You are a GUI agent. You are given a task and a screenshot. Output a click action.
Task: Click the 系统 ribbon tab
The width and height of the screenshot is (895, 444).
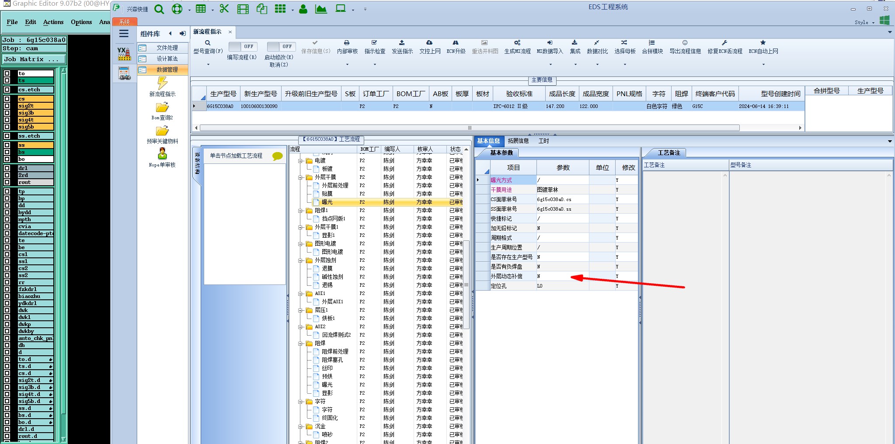(125, 21)
